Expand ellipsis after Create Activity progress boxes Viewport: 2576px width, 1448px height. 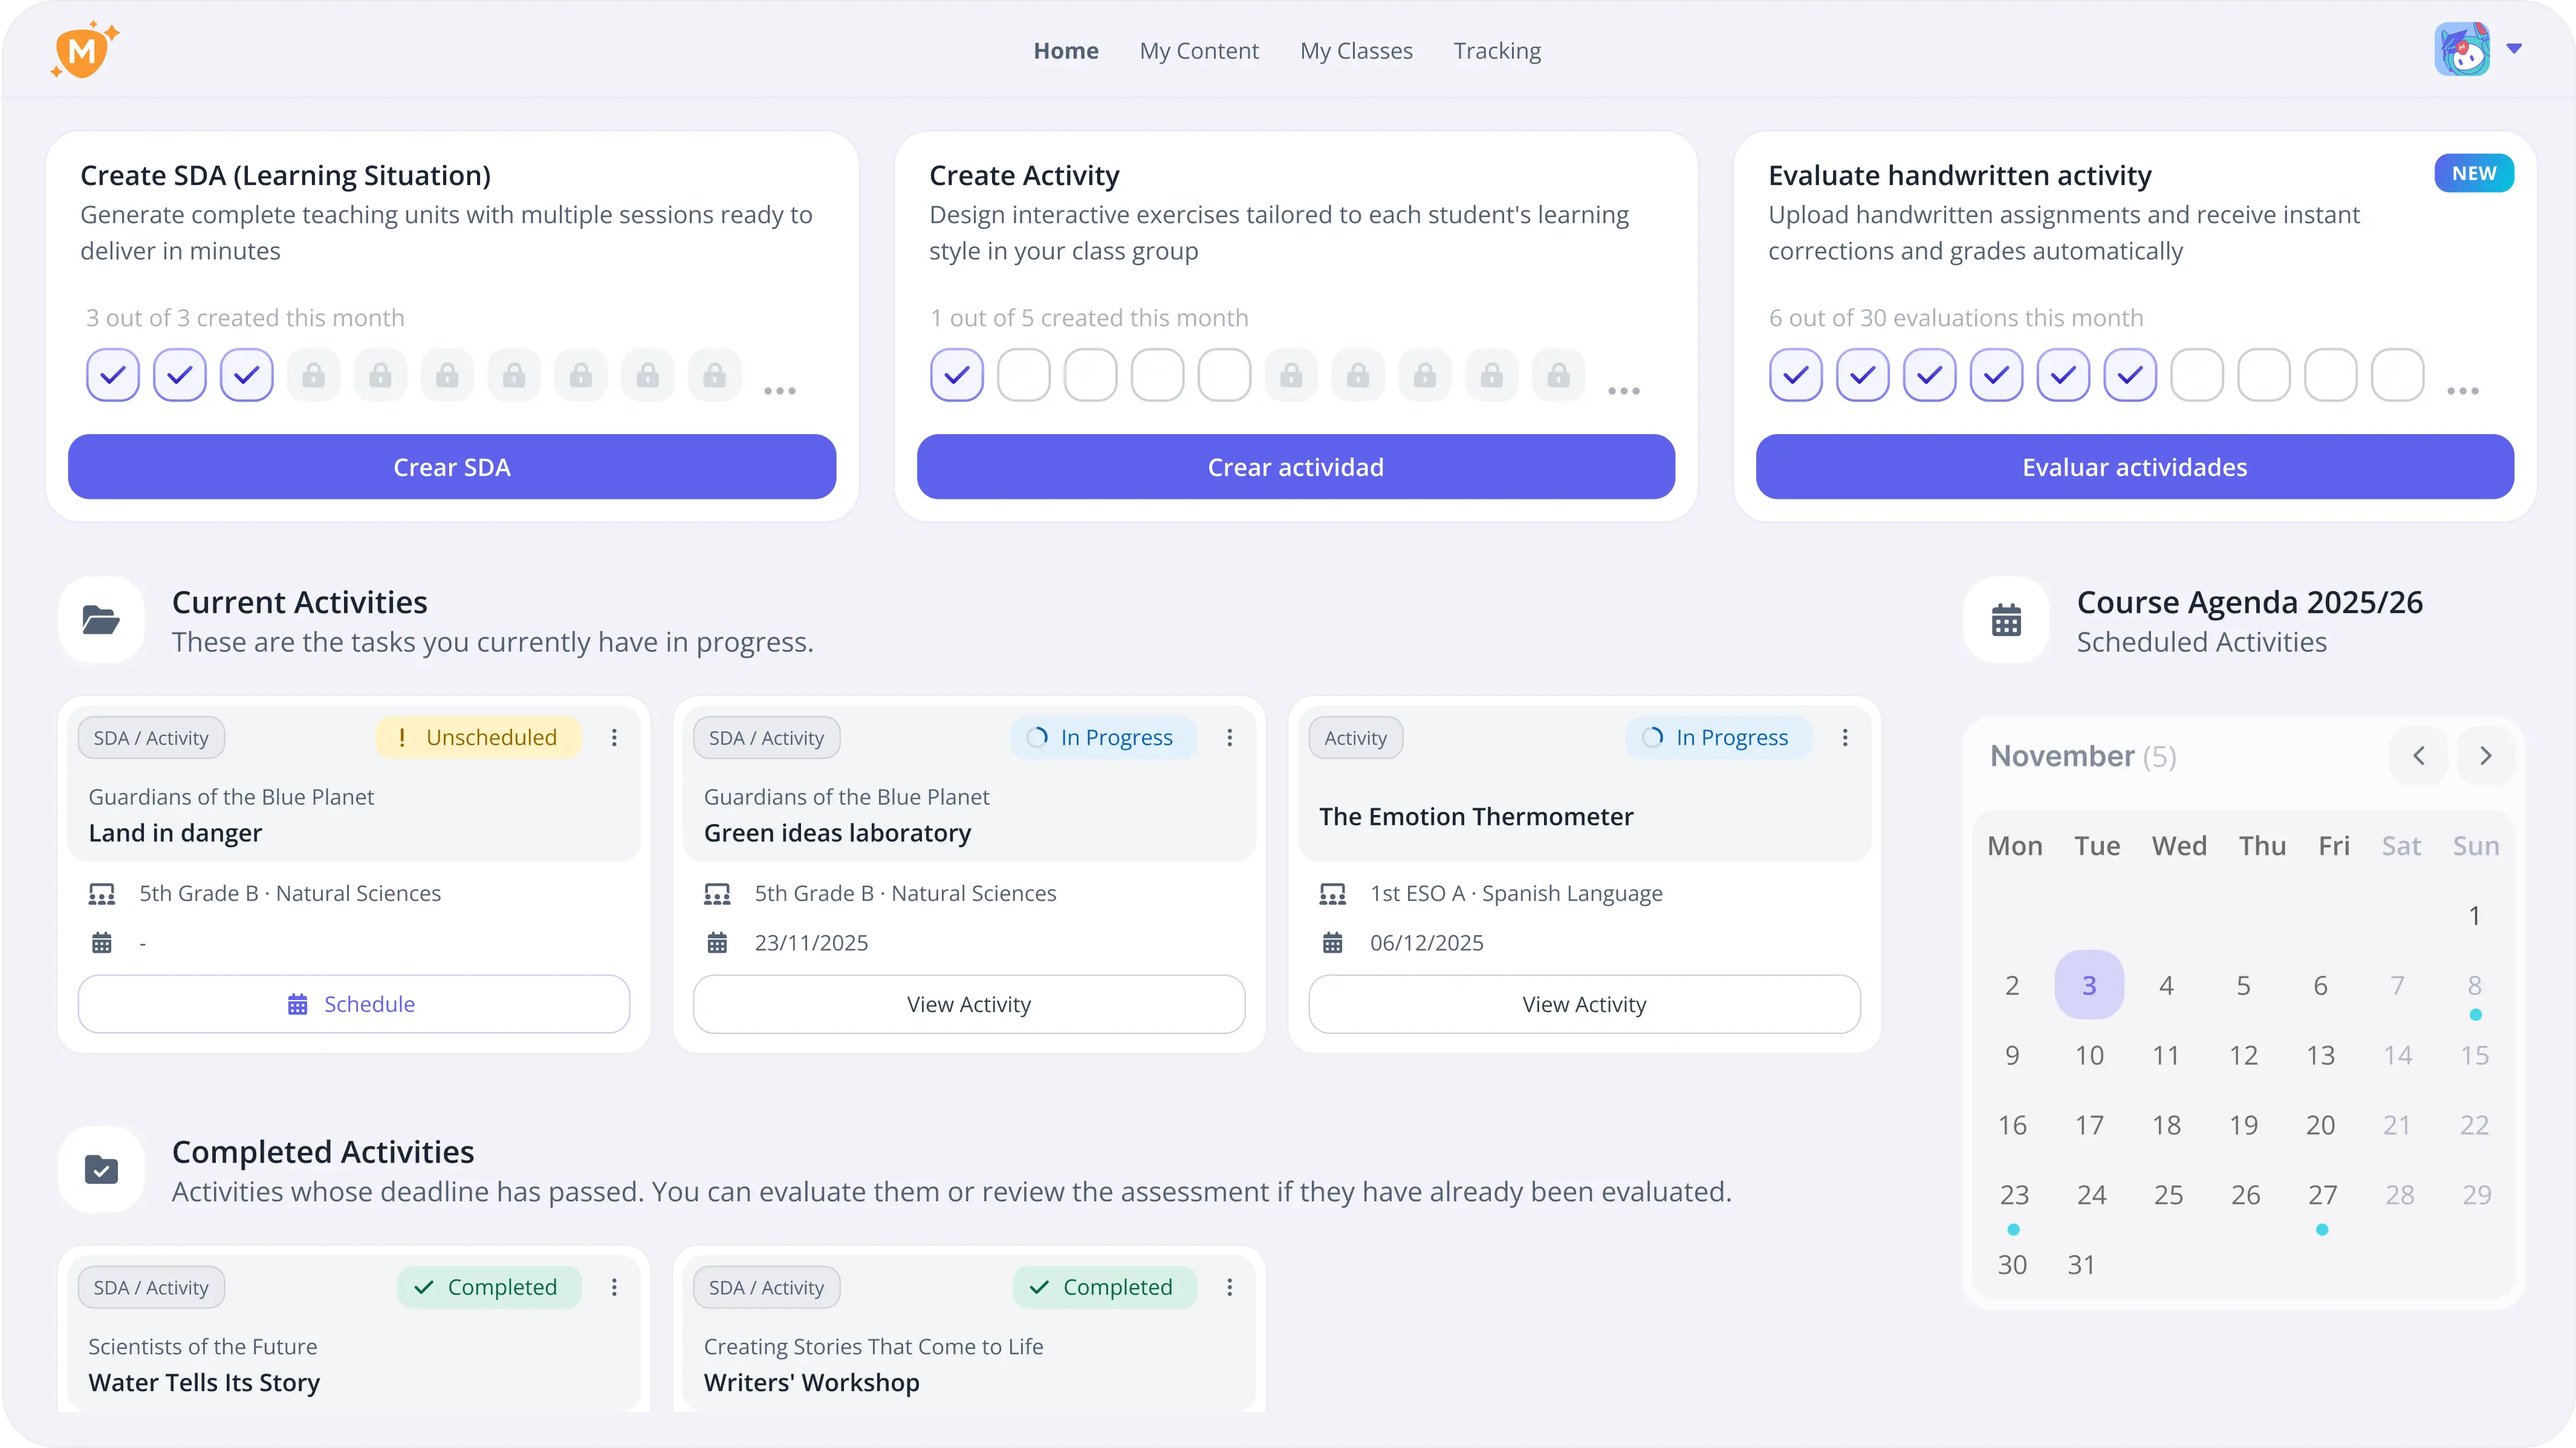coord(1623,391)
